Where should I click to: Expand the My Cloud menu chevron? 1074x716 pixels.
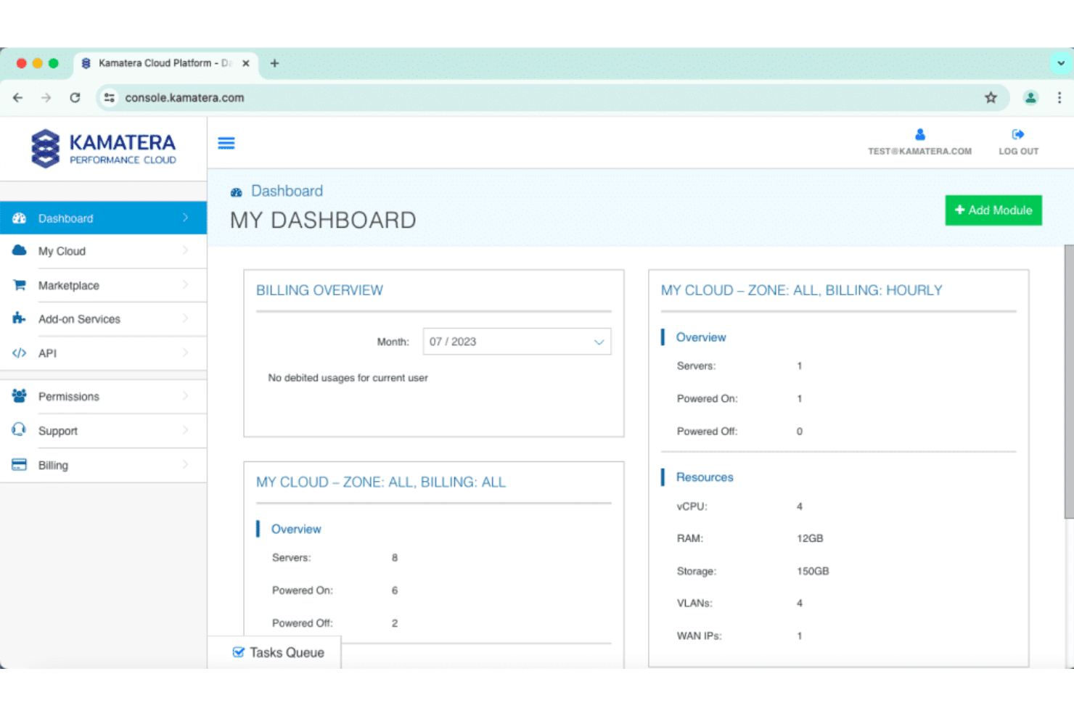tap(185, 250)
